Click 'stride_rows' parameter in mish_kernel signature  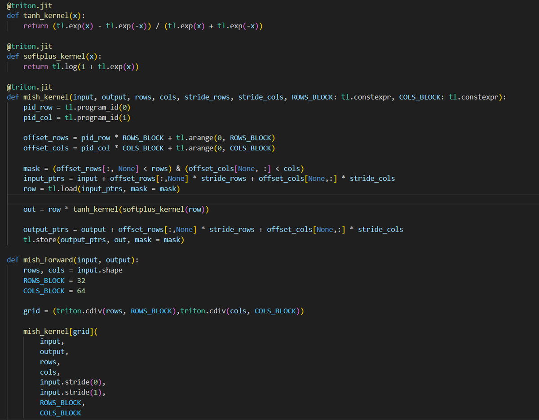(207, 97)
